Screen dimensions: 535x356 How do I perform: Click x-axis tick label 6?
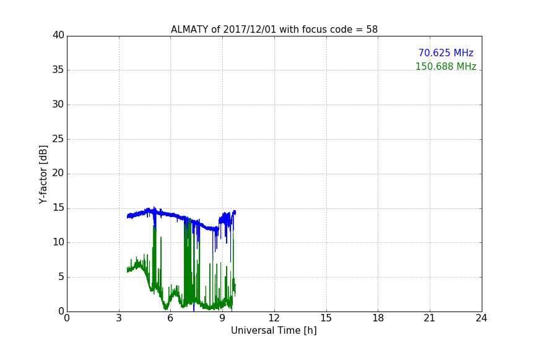click(x=171, y=318)
